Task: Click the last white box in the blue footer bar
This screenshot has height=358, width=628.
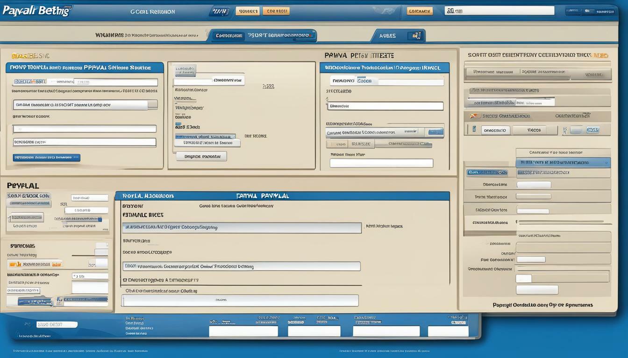Action: coord(448,331)
